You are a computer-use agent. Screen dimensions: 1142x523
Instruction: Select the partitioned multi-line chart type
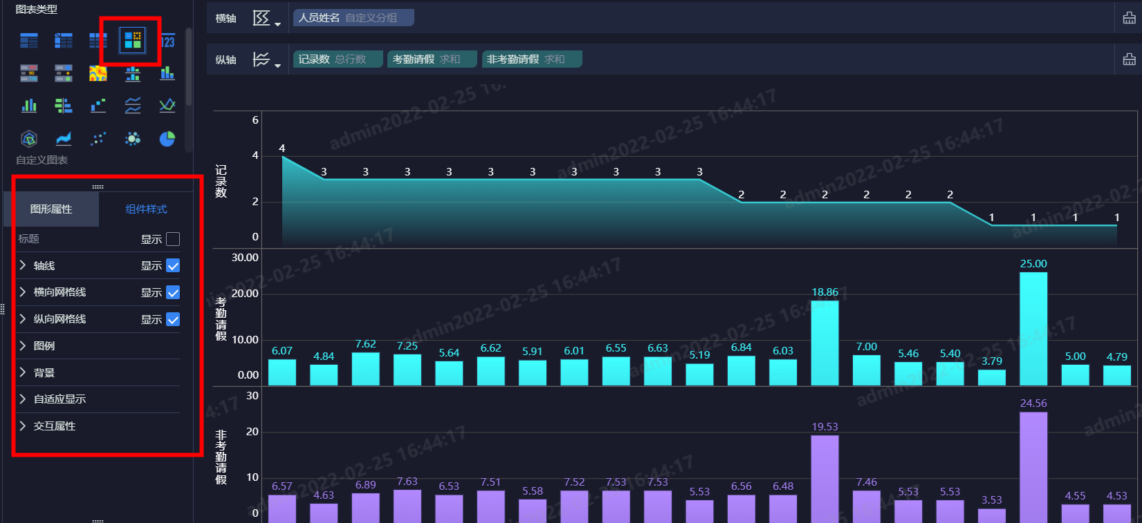coord(133,106)
